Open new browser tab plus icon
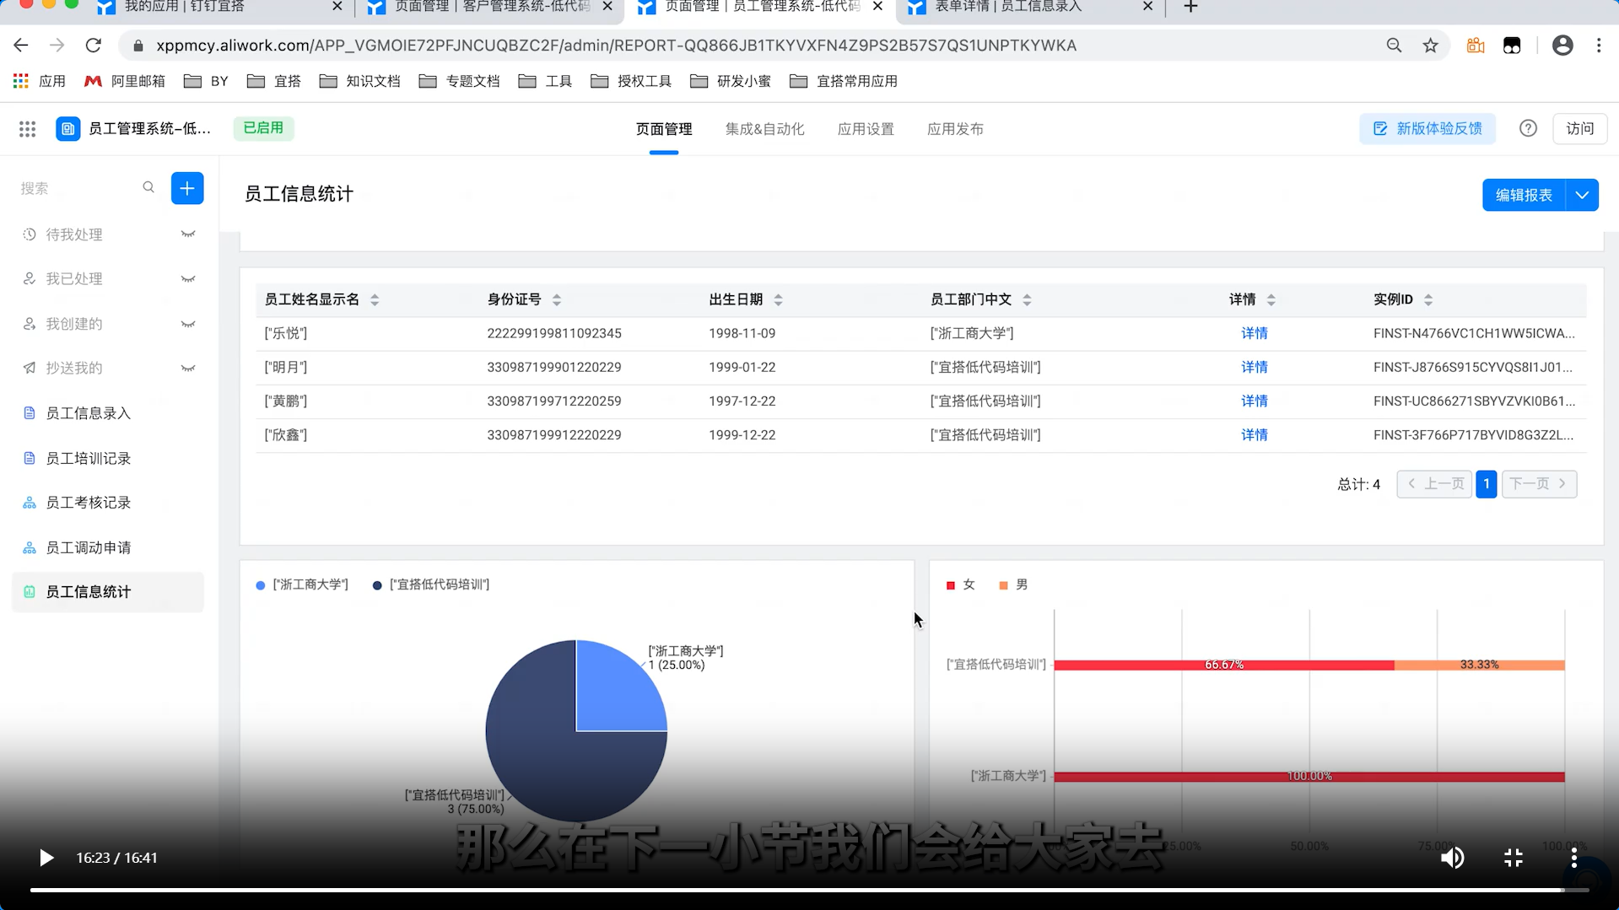Viewport: 1619px width, 910px height. (1190, 7)
